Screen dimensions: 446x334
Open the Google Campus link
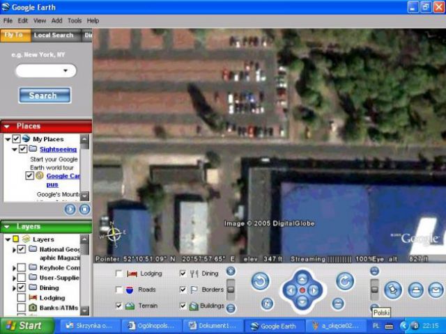tap(63, 180)
